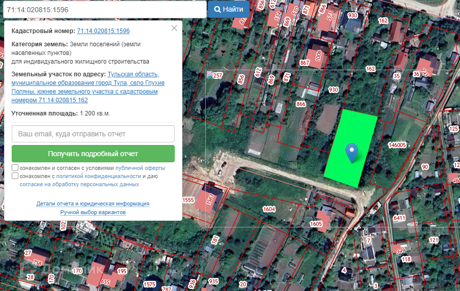
Task: Click parcel label 36 on map
Action: click(416, 74)
